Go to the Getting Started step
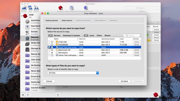The height and width of the screenshot is (101, 180). pyautogui.click(x=52, y=20)
